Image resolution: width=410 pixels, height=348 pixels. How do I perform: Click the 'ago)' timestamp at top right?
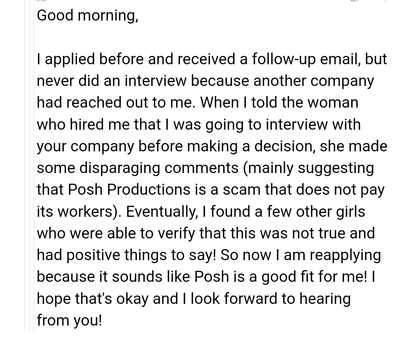tap(354, 1)
